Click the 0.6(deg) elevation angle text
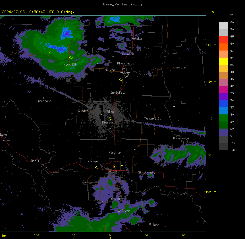 [65, 12]
